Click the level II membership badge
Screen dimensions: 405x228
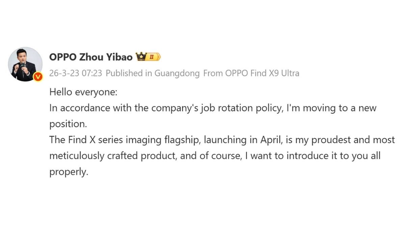pos(153,57)
